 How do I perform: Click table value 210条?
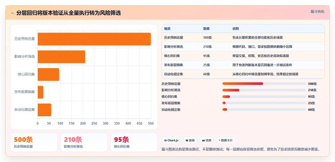(x=207, y=47)
